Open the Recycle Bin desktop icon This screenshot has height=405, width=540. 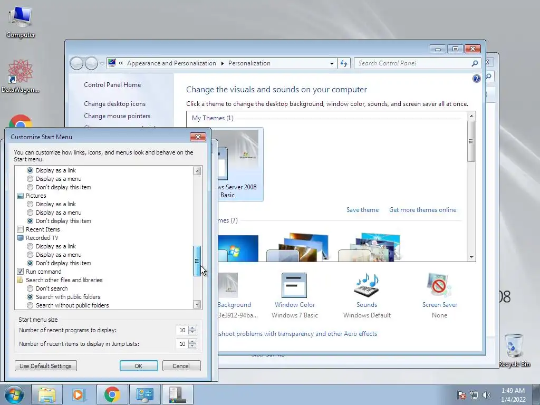[514, 350]
